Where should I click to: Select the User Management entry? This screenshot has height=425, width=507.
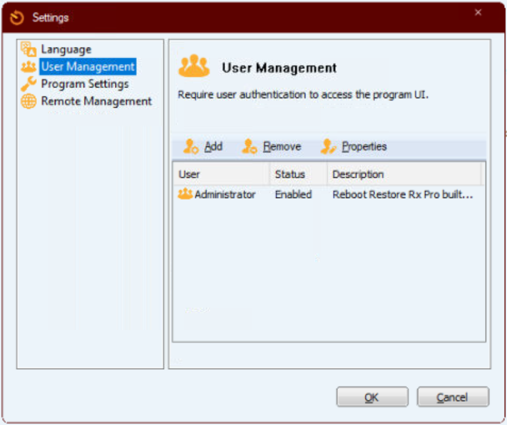88,67
